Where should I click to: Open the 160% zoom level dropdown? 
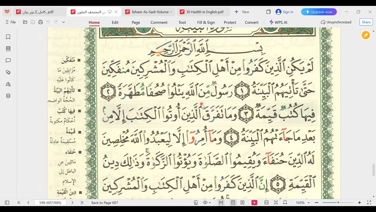click(303, 203)
